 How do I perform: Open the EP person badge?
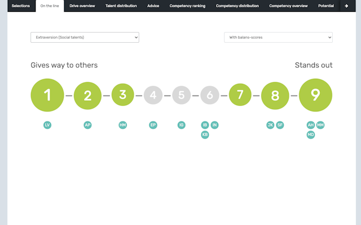[x=153, y=125]
